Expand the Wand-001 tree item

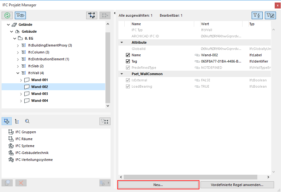point(21,80)
